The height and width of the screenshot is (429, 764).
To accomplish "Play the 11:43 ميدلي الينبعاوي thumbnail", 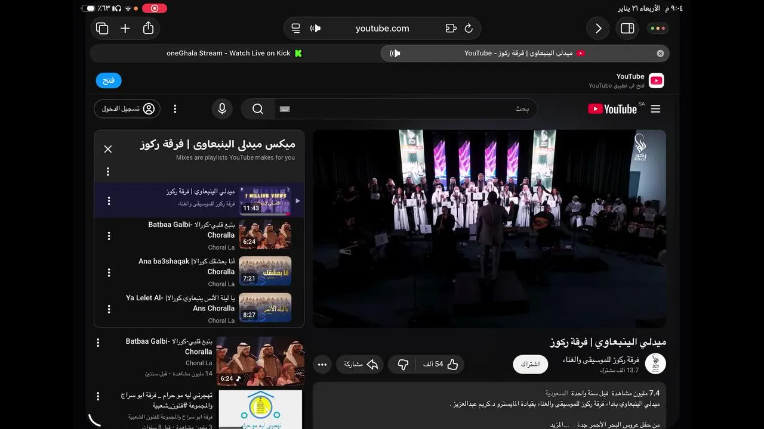I will (x=265, y=200).
